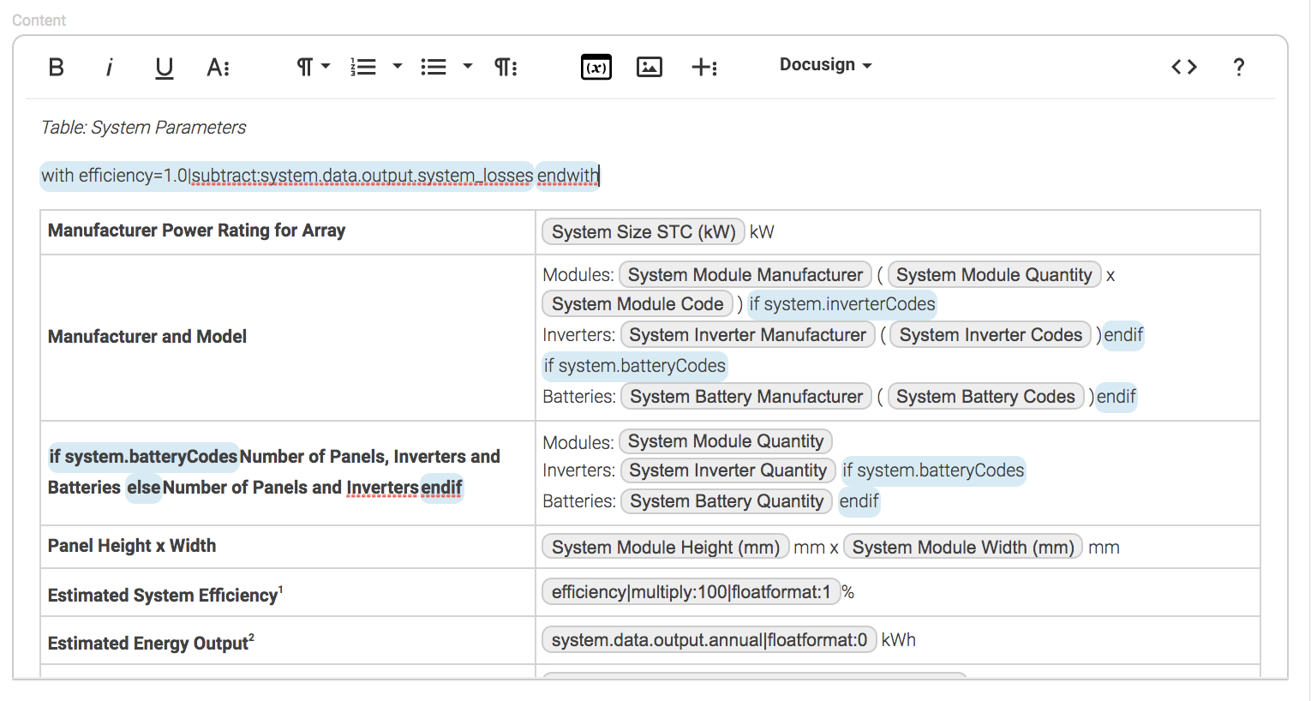Screen dimensions: 1311x701
Task: Select 'System Module Width (mm)' placeholder
Action: (963, 548)
